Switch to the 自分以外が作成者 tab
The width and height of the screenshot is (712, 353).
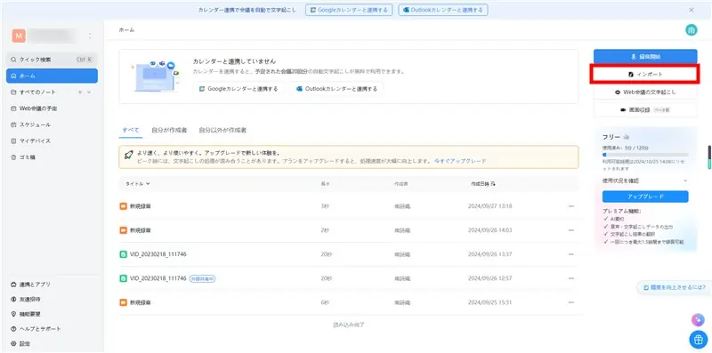pos(222,130)
